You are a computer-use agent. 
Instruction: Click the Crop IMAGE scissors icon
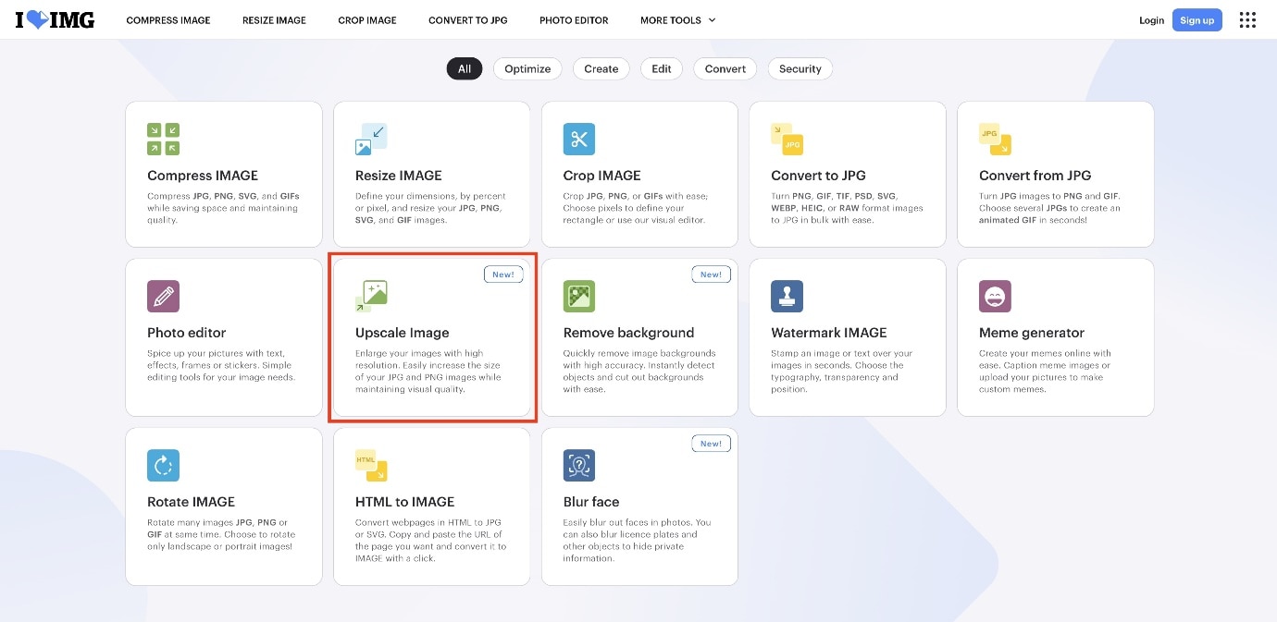(x=579, y=139)
